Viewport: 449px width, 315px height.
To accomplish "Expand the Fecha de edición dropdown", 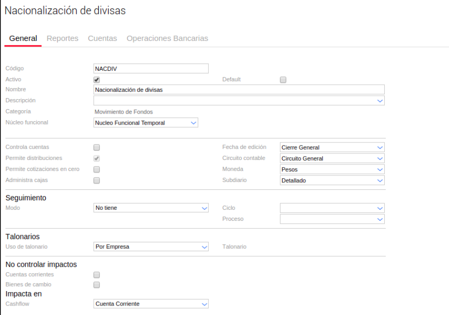I will pyautogui.click(x=332, y=148).
